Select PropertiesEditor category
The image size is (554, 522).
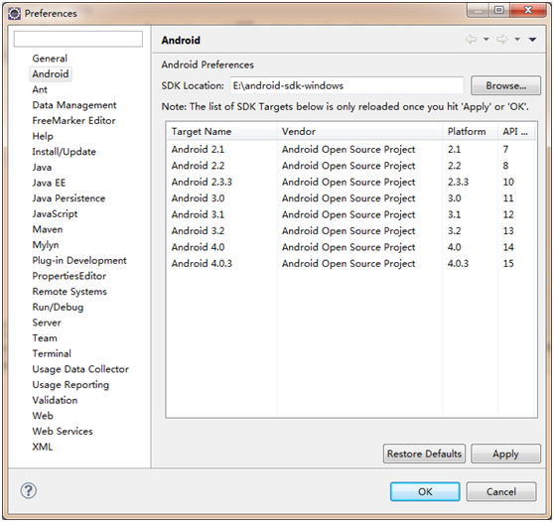[x=69, y=276]
